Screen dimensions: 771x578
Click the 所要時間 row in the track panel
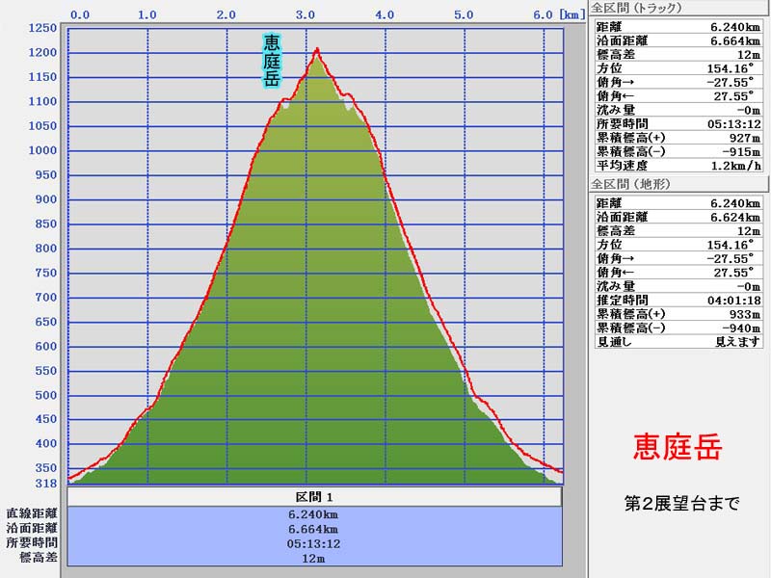tap(678, 123)
